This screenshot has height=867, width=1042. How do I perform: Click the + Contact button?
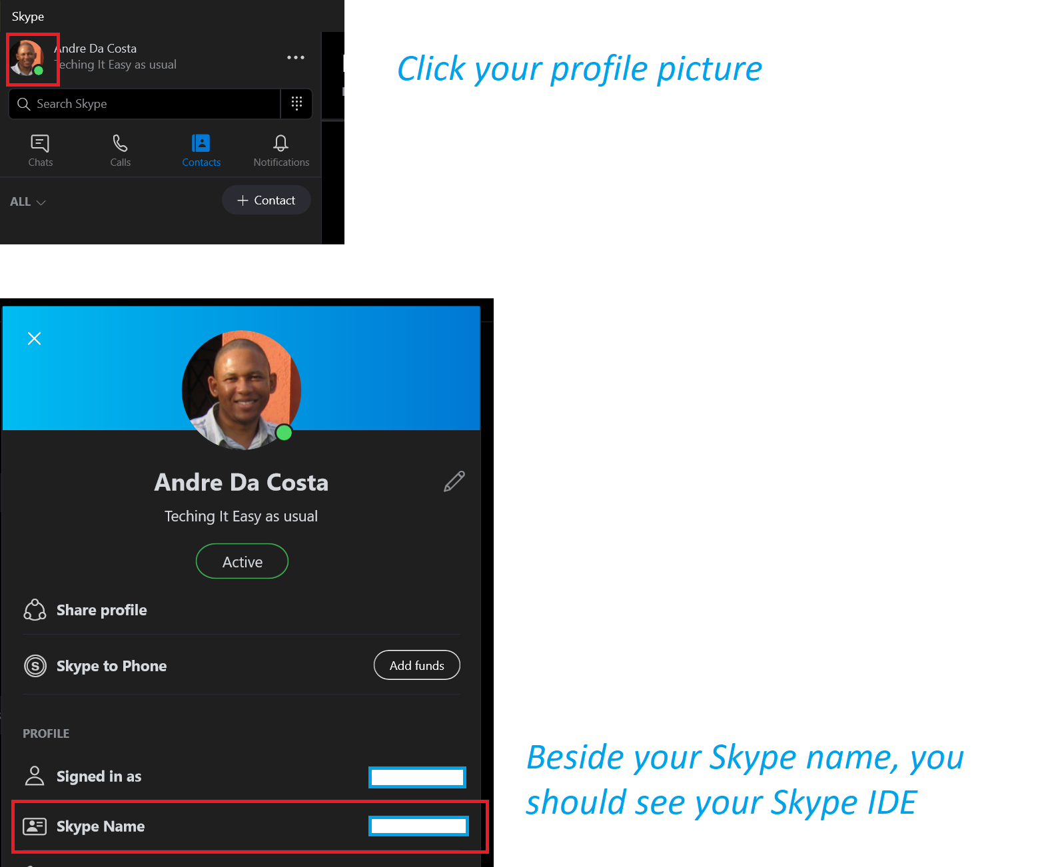(x=266, y=200)
